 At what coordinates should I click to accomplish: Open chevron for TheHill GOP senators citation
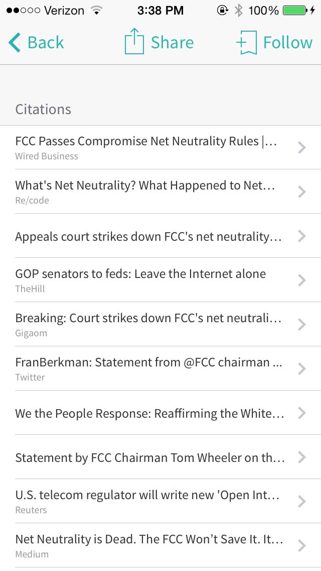click(301, 280)
